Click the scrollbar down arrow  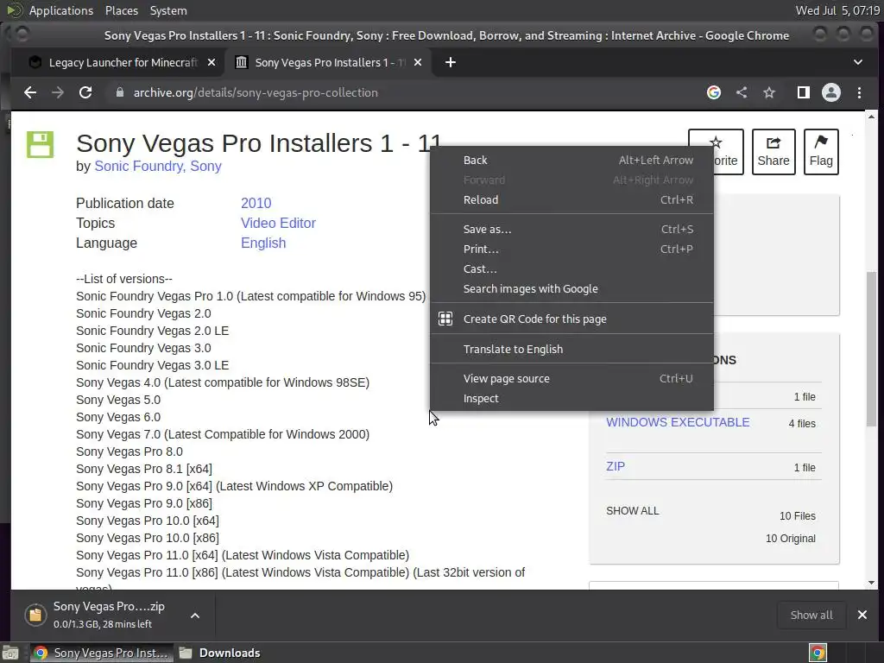coord(871,583)
